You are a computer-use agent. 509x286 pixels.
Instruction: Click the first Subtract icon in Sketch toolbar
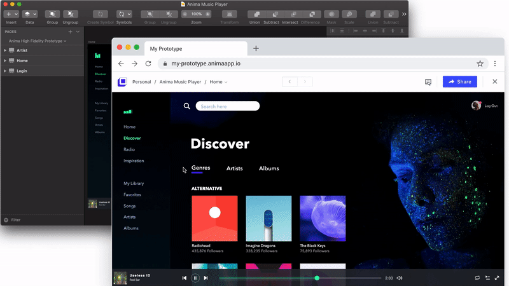[x=275, y=14]
